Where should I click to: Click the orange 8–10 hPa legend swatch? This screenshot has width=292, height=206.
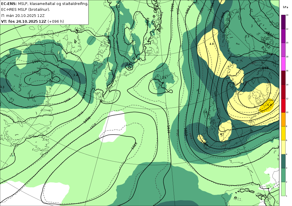[x=283, y=119]
